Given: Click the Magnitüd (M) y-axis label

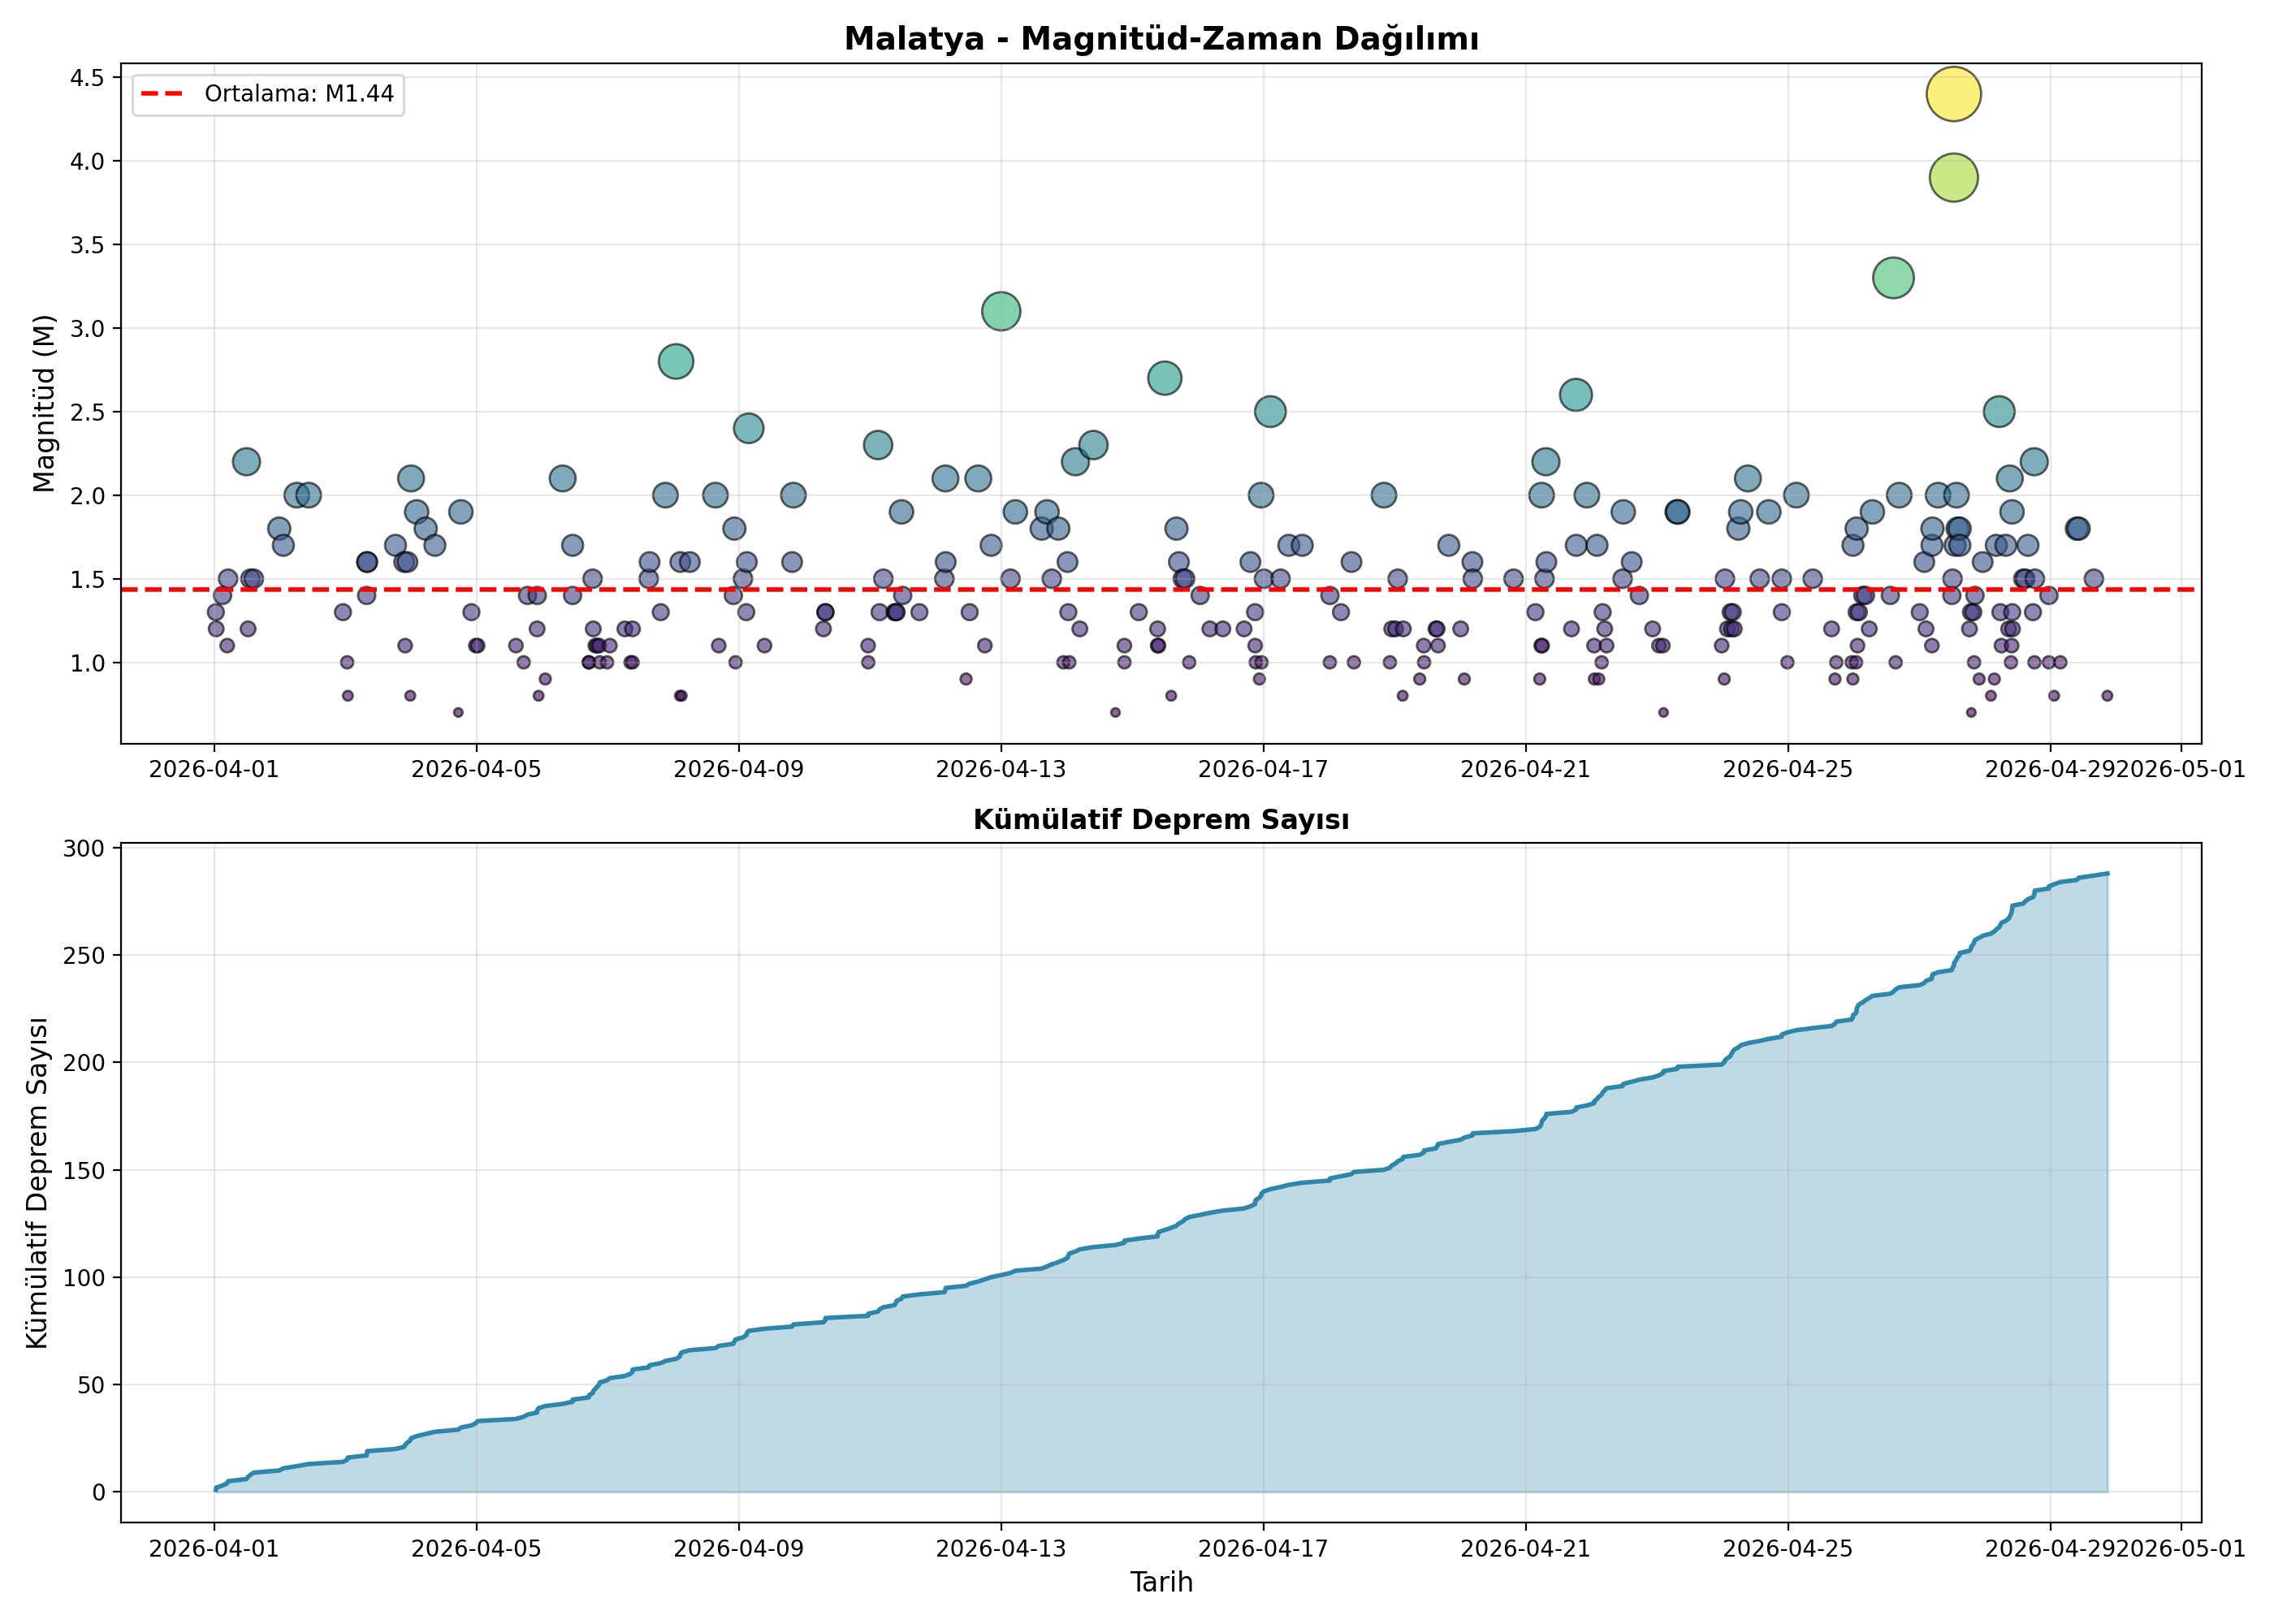Looking at the screenshot, I should pyautogui.click(x=43, y=404).
